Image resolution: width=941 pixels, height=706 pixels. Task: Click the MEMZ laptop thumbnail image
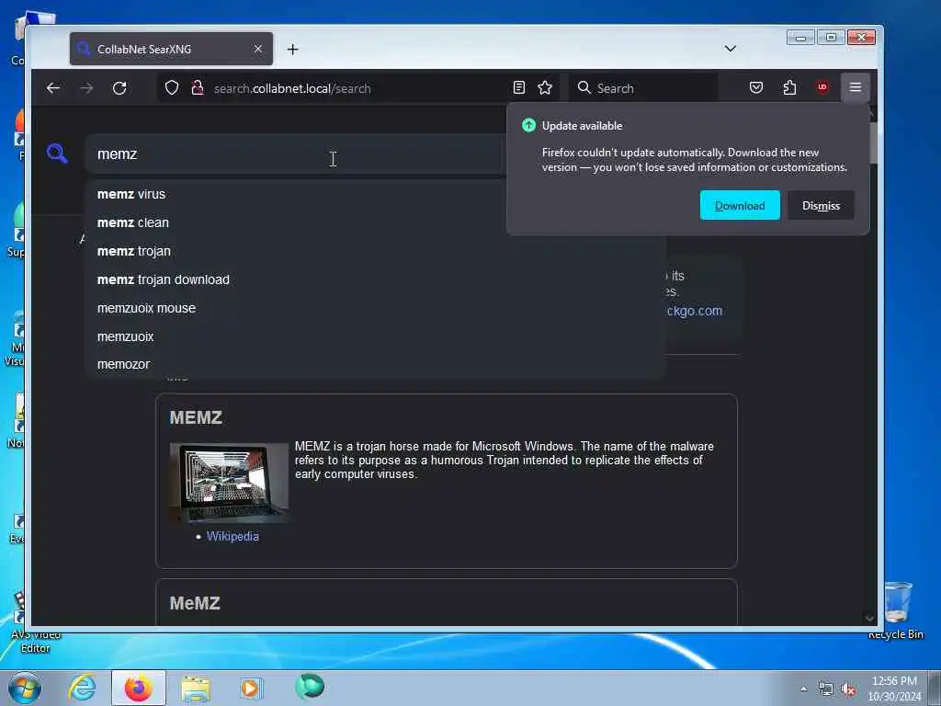[x=229, y=484]
